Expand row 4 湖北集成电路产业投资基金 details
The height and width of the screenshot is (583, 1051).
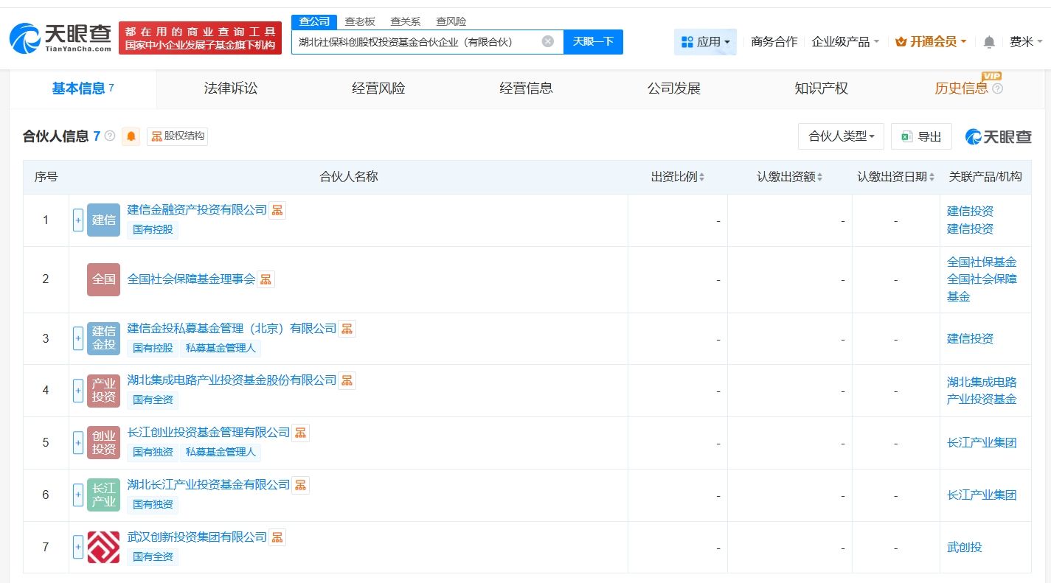[x=78, y=390]
